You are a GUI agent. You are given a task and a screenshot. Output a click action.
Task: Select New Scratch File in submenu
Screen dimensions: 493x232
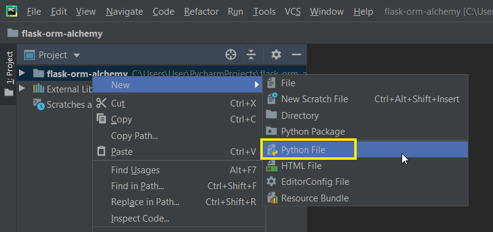point(365,99)
